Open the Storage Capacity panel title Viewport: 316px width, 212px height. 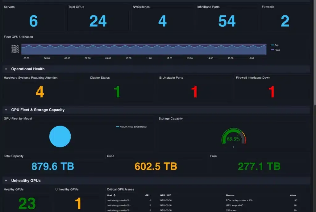[171, 118]
